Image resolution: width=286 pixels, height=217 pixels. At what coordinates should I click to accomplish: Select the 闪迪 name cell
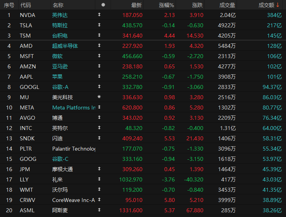(x=57, y=138)
